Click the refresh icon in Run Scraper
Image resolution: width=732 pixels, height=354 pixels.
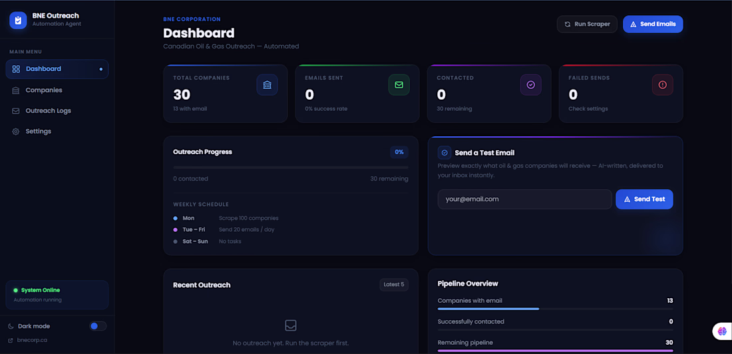567,24
